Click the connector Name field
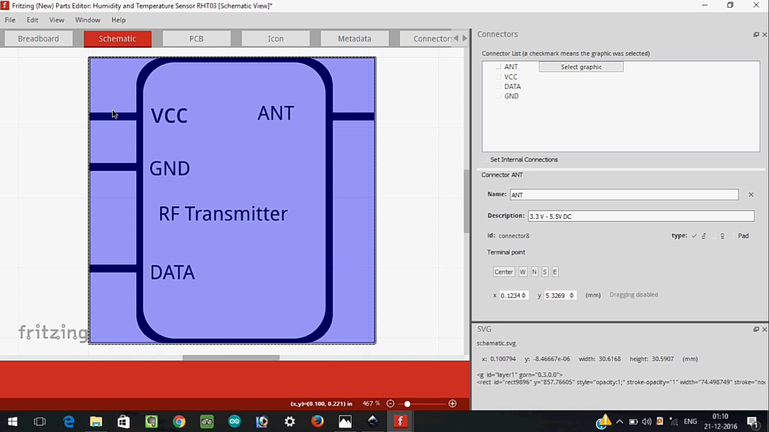This screenshot has width=769, height=432. tap(624, 195)
